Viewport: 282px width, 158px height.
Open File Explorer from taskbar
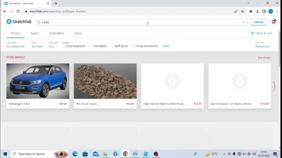tap(105, 154)
